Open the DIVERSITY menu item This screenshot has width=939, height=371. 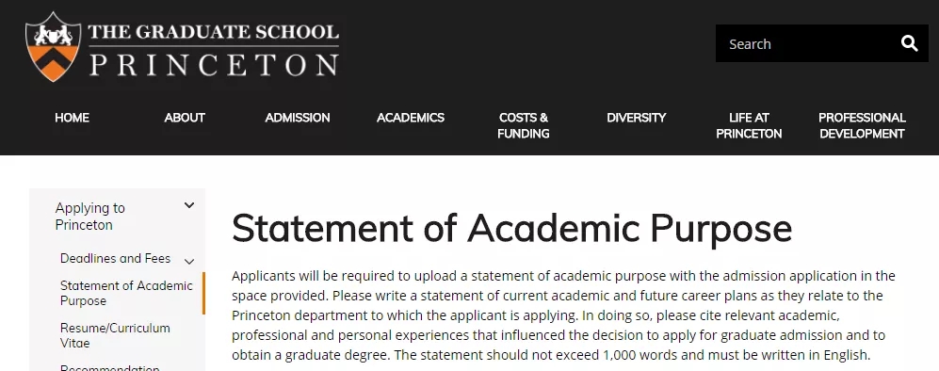636,118
